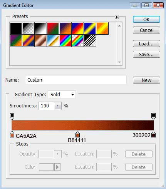Click the Save gradients button
The height and width of the screenshot is (189, 166).
(x=146, y=54)
